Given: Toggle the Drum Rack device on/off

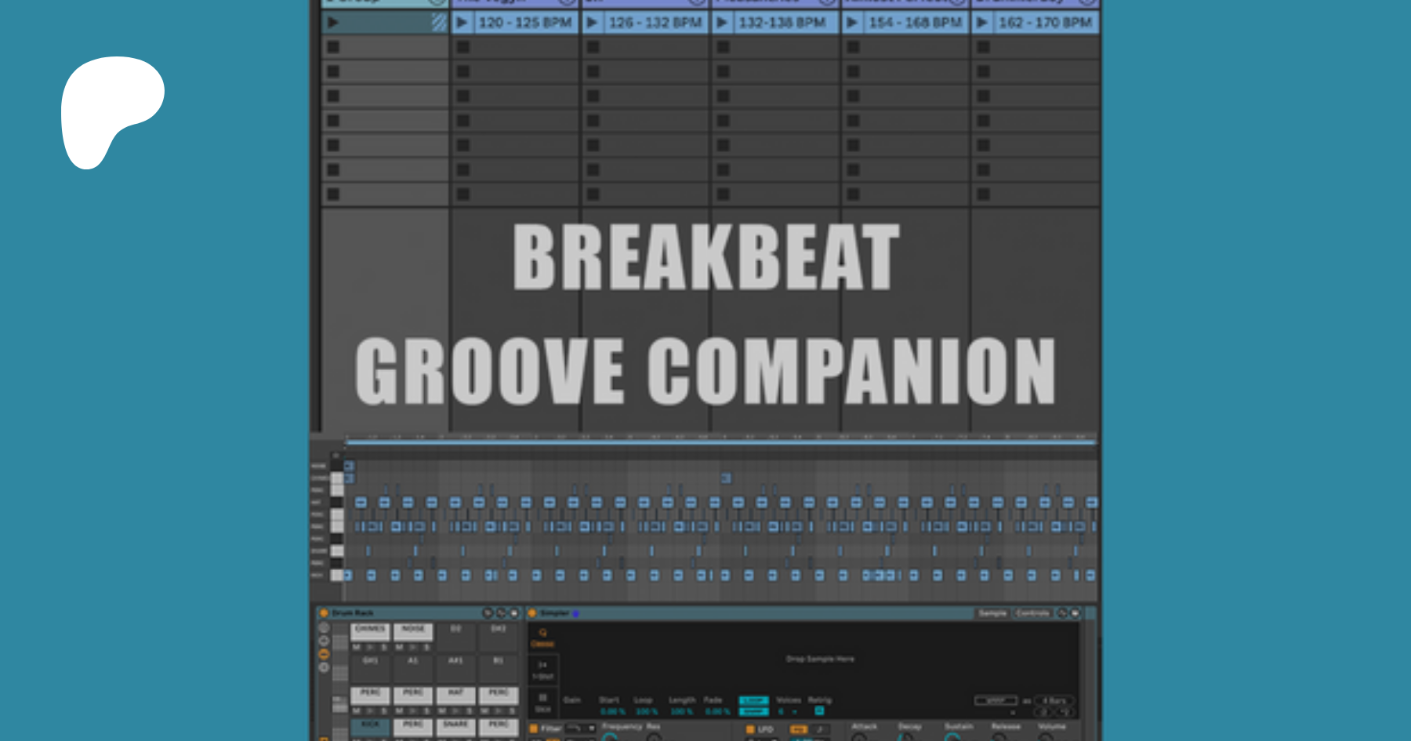Looking at the screenshot, I should click(324, 613).
